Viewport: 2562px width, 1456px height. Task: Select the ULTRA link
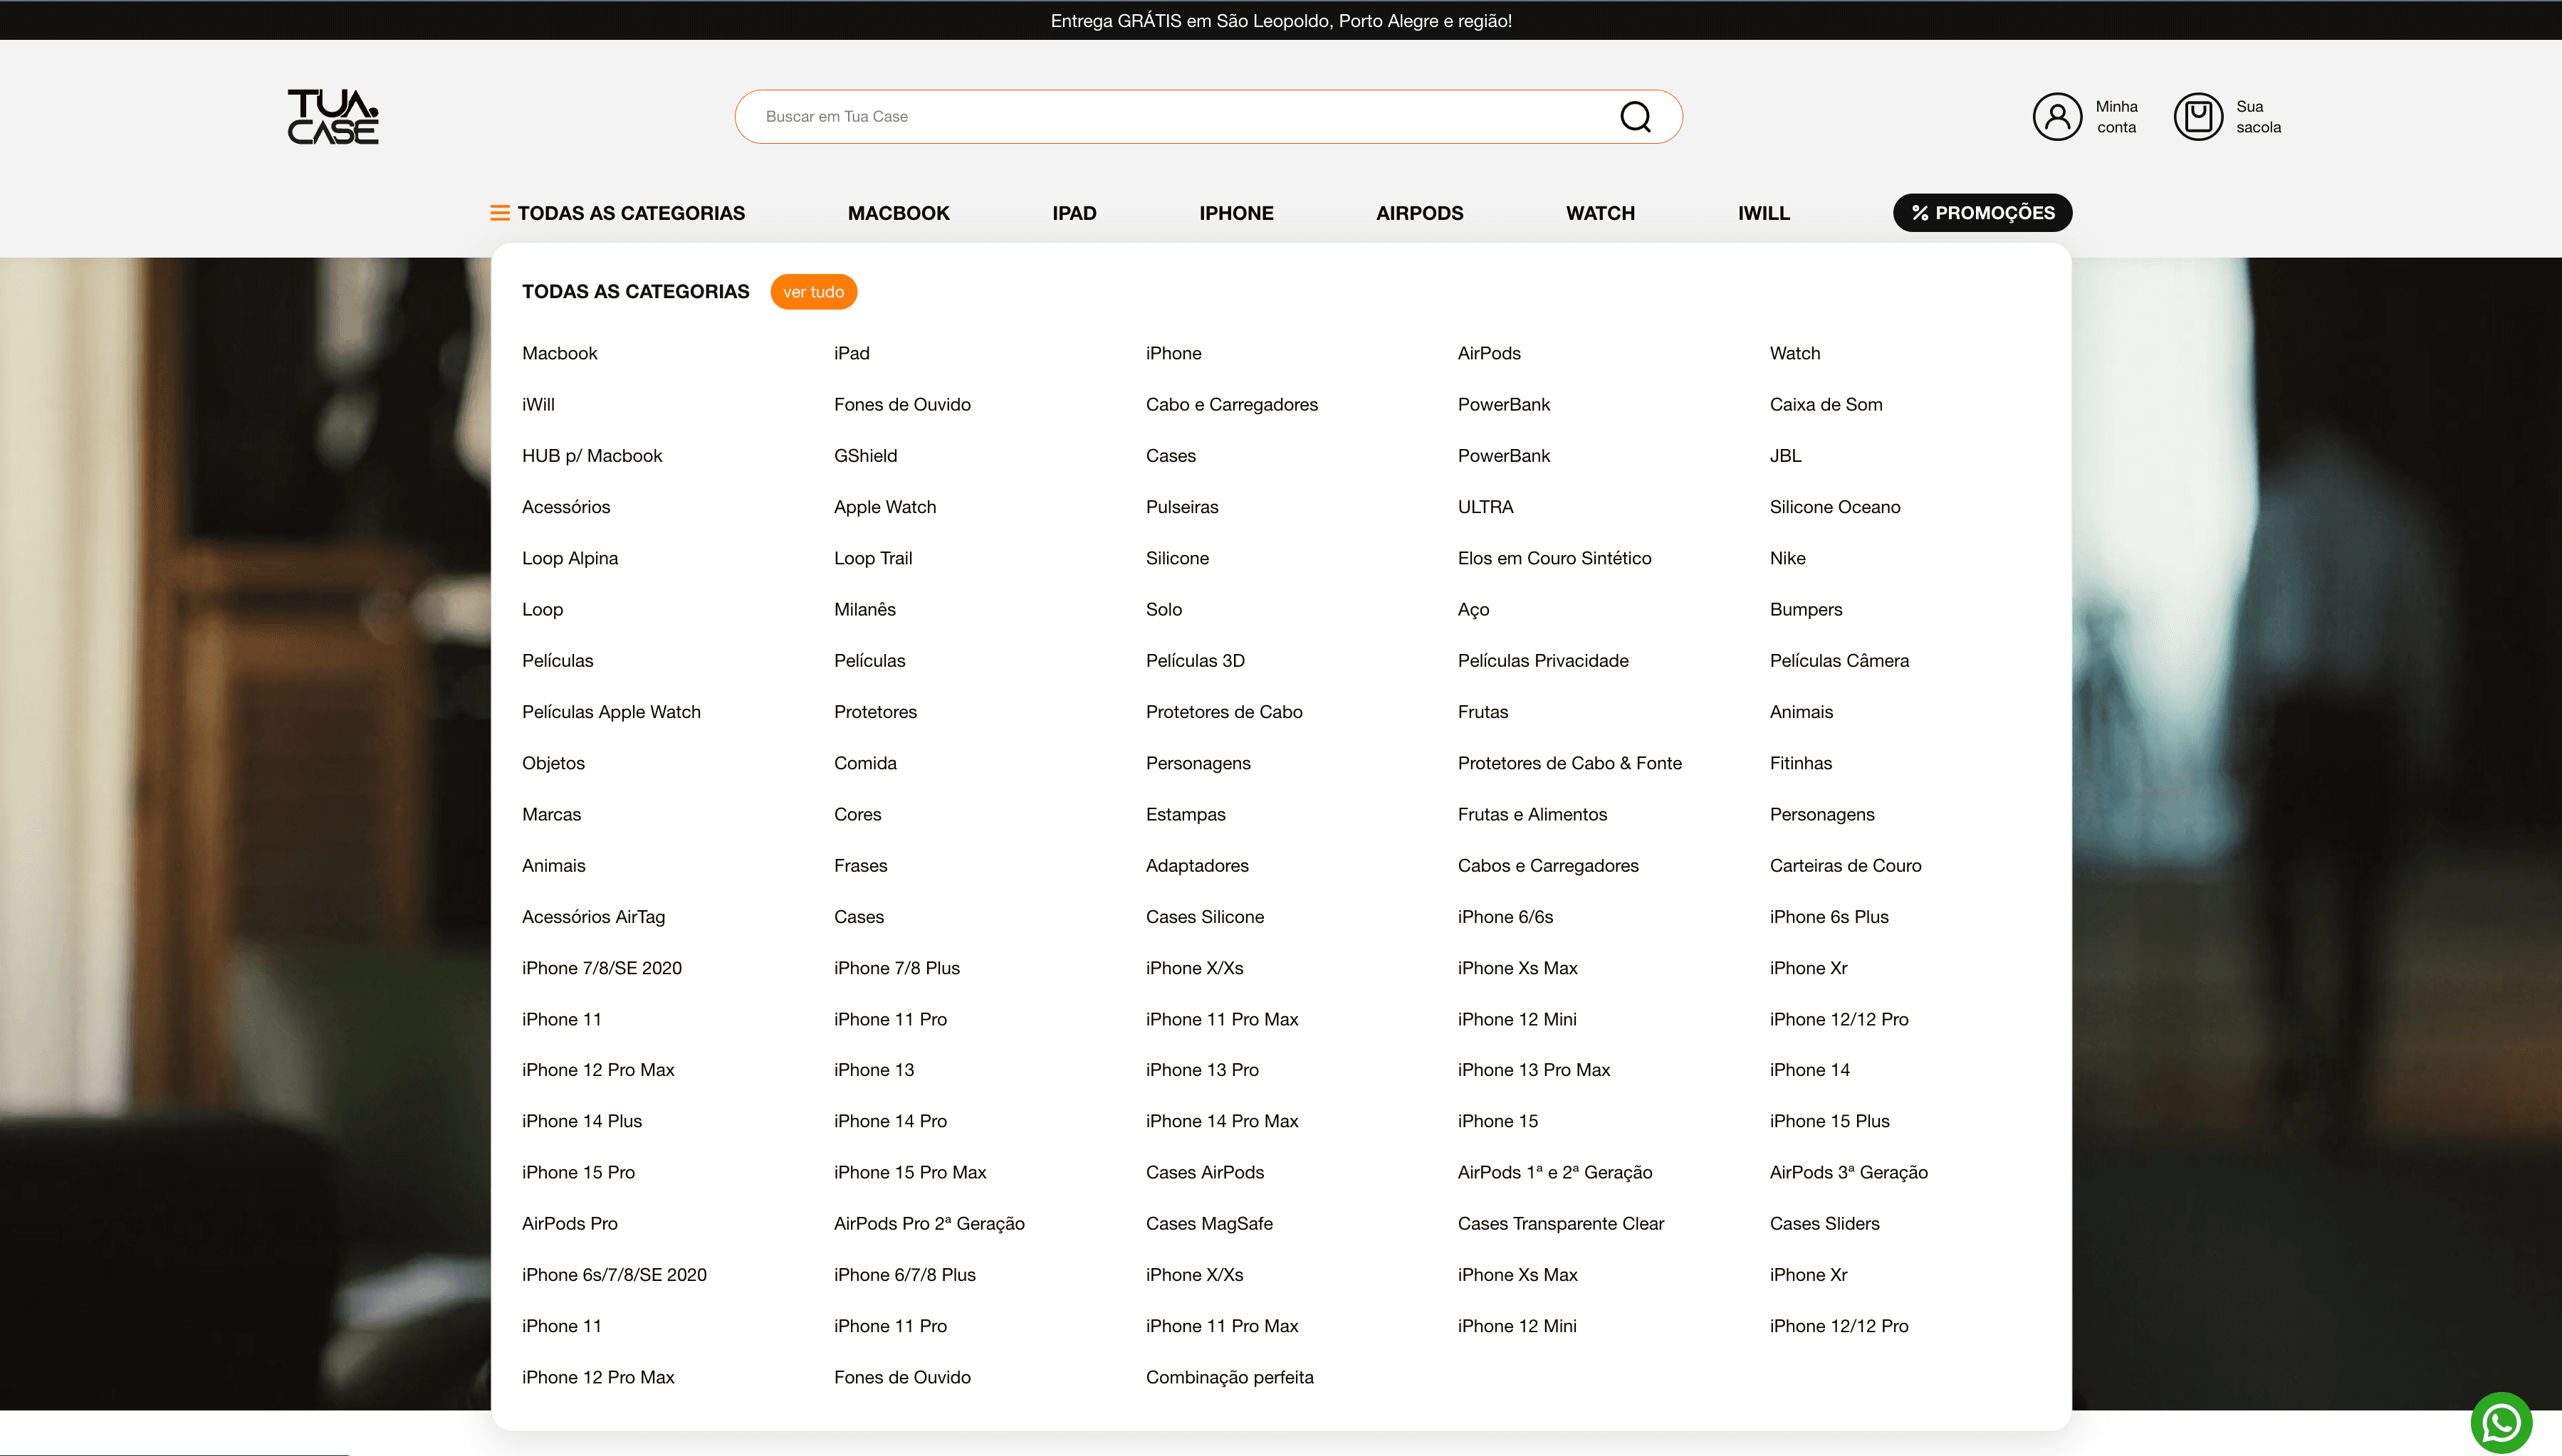click(x=1485, y=507)
